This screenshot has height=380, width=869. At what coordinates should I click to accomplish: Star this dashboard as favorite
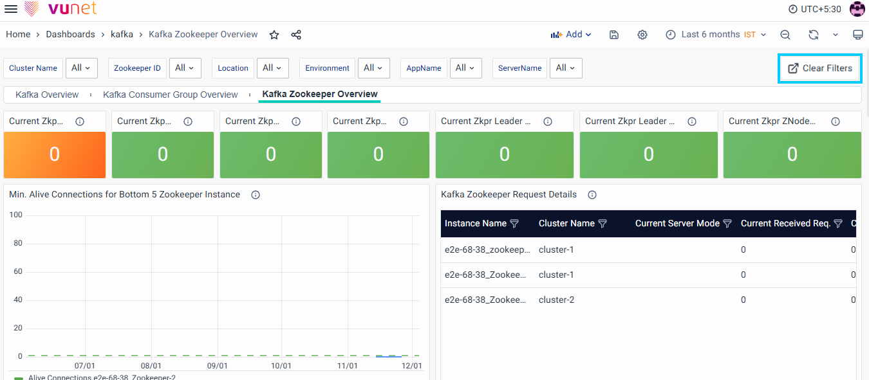click(x=274, y=35)
